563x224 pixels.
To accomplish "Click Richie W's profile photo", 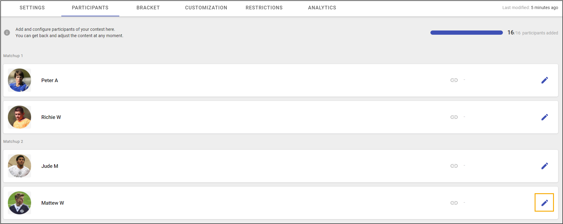I will coord(19,117).
